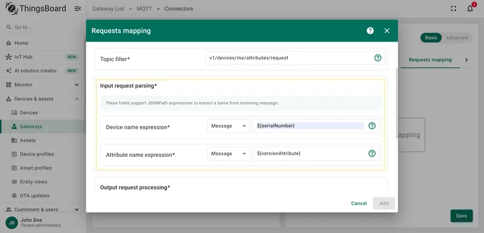Collapse the sidebar menu toggle icon
This screenshot has width=484, height=233.
tap(77, 8)
